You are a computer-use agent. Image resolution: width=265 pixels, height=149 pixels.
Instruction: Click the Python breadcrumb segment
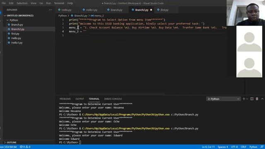pyautogui.click(x=63, y=16)
